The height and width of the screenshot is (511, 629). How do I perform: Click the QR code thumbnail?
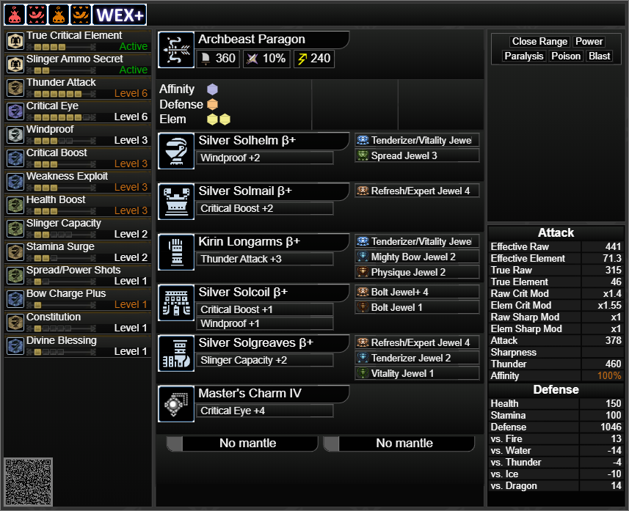(x=29, y=482)
